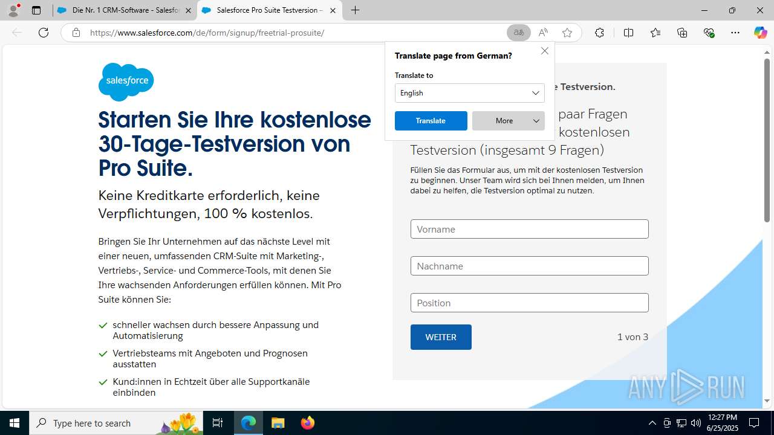The image size is (774, 435).
Task: Open File Explorer from the taskbar
Action: pos(278,423)
